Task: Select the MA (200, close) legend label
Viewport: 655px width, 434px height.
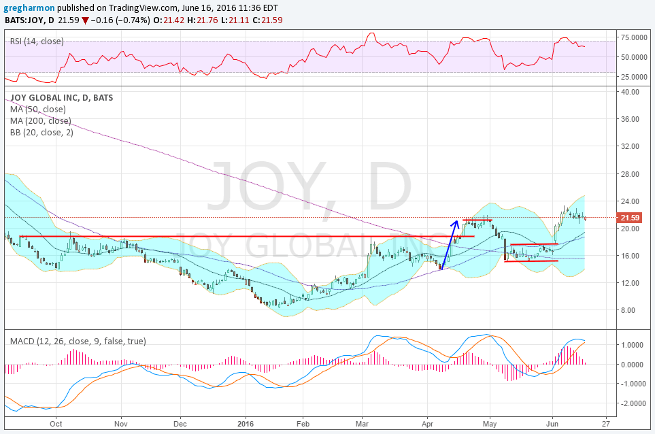Action: 41,121
